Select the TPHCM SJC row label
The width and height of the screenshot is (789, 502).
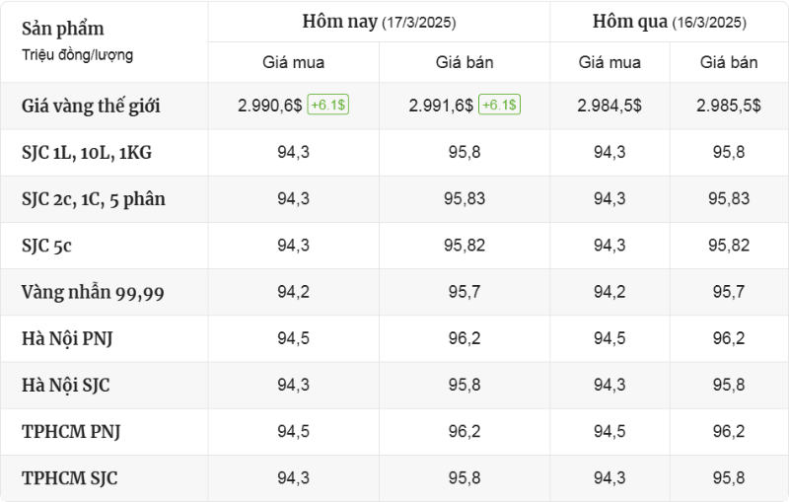pos(69,478)
